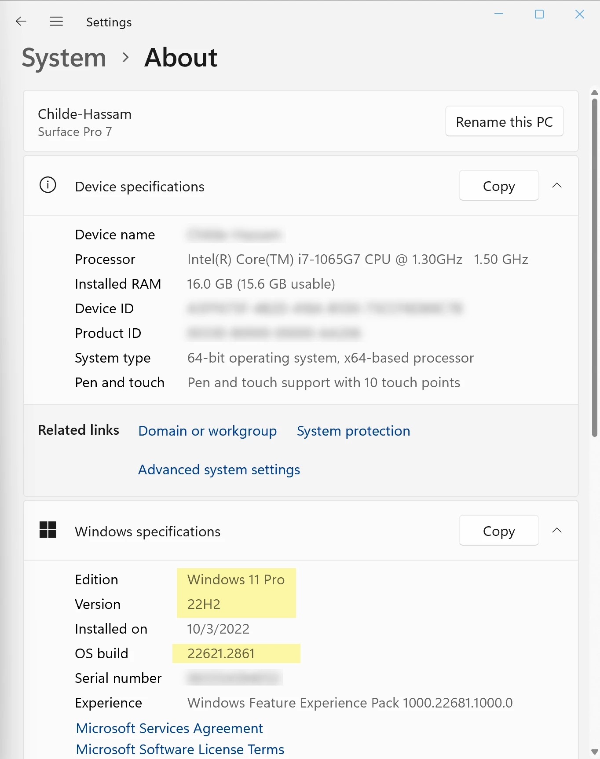Click the Experience label
Screen dimensions: 600x759
109,703
